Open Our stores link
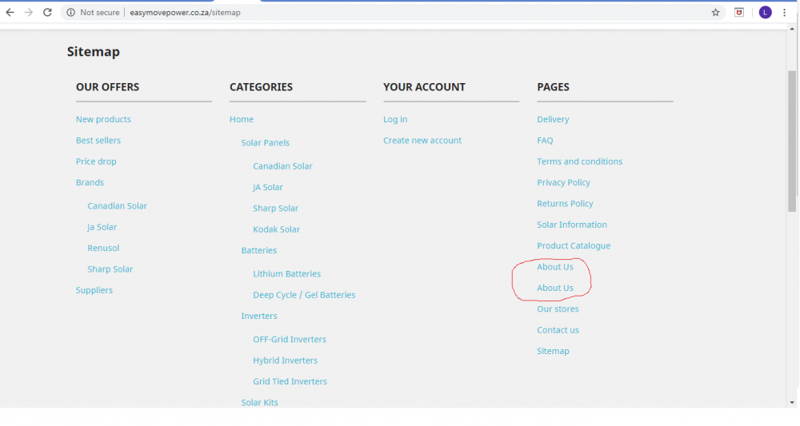Viewport: 800px width, 426px height. click(x=558, y=309)
